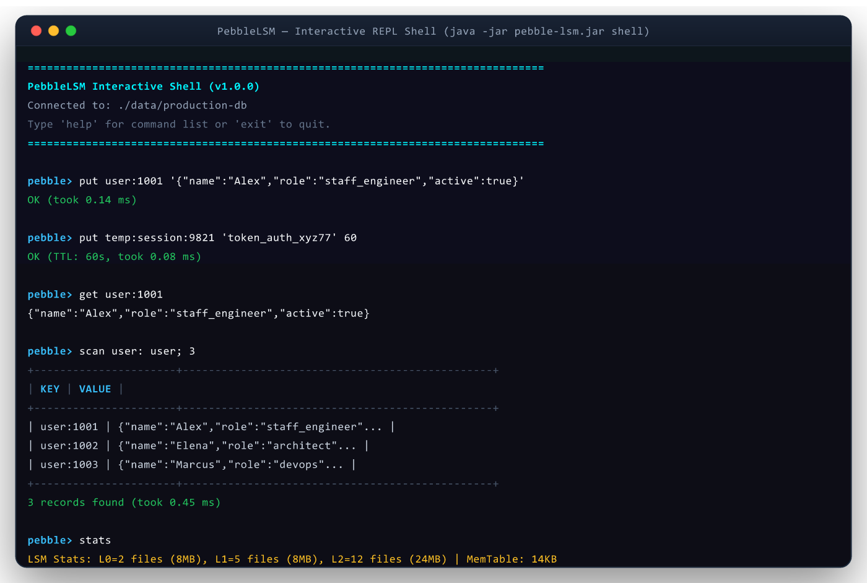
Task: Click the Elena architect value cell
Action: [x=237, y=446]
